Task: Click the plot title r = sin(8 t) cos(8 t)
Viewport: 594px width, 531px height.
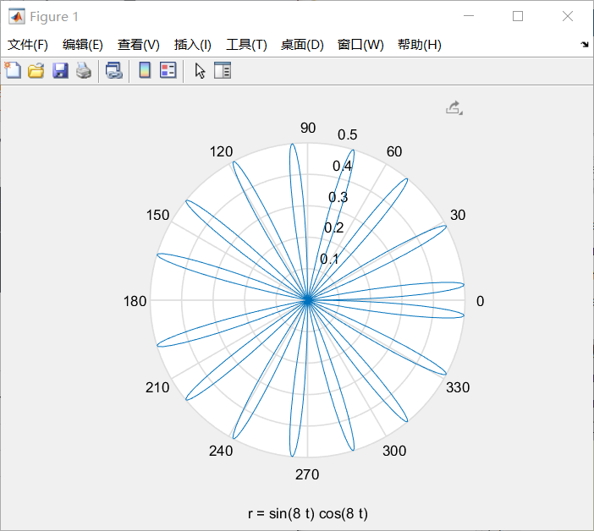Action: click(308, 513)
